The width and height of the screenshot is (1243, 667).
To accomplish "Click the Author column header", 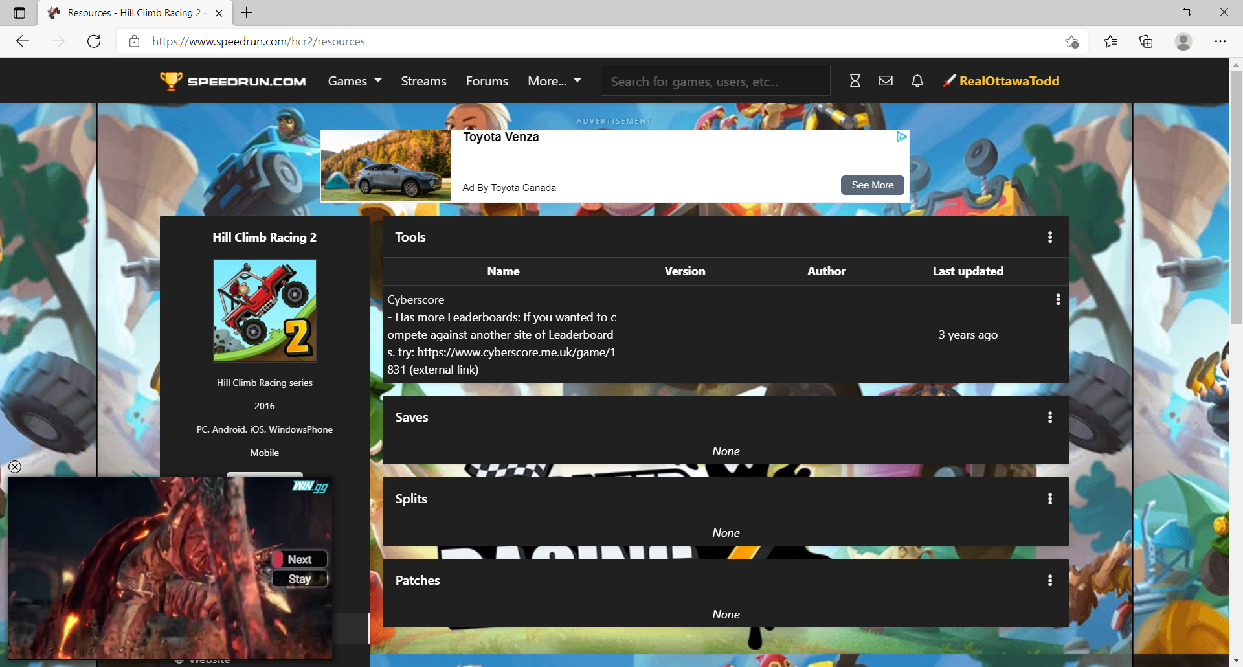I will [826, 271].
